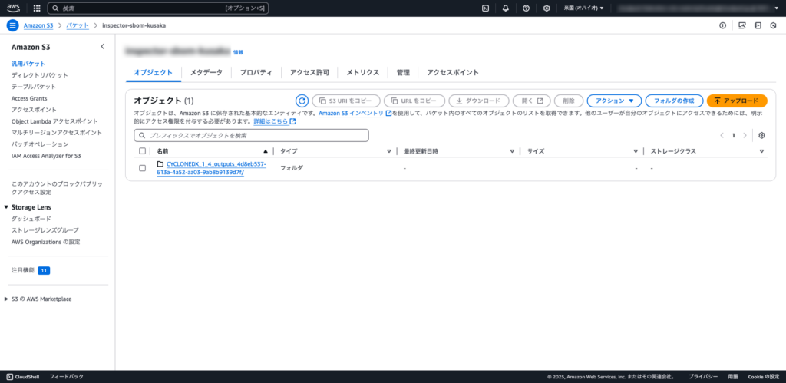Switch to the アクセスポイント tab
This screenshot has height=383, width=786.
[x=453, y=72]
